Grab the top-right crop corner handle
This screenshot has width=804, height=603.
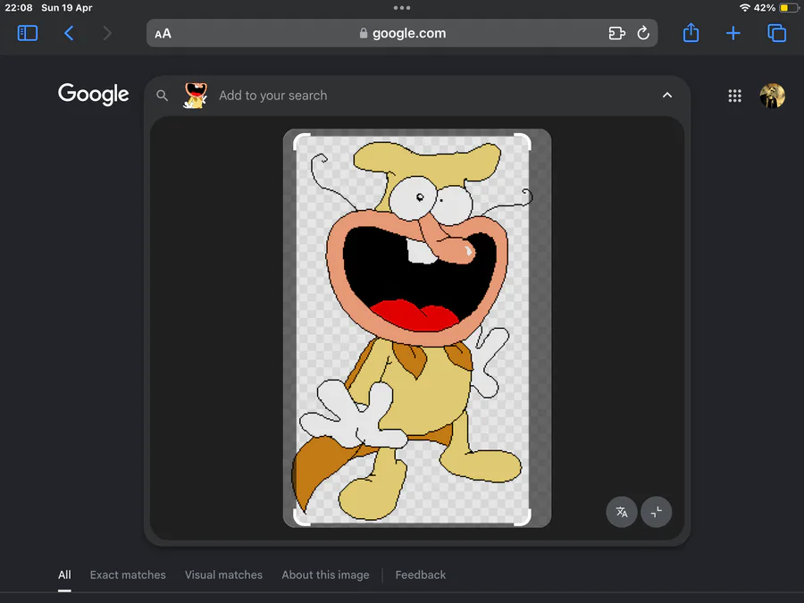coord(523,141)
